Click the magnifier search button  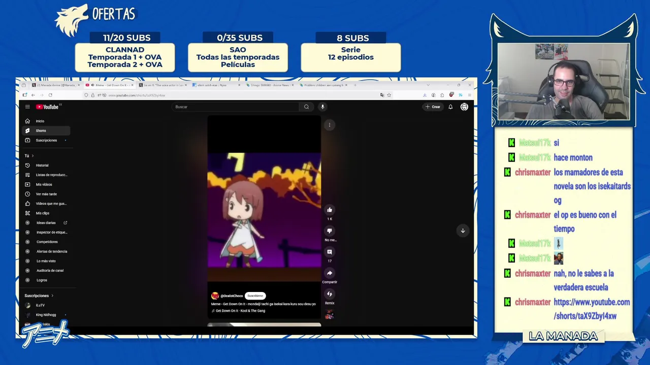(x=306, y=107)
